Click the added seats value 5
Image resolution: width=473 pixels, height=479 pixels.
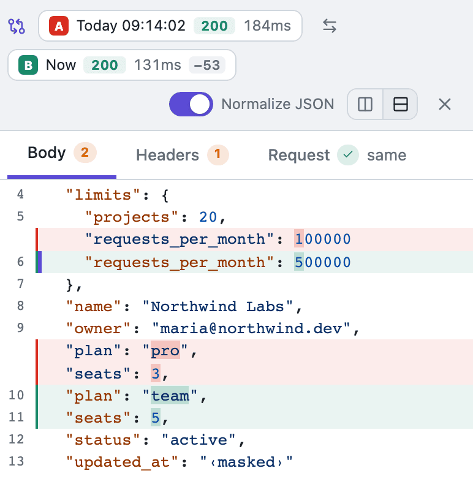(156, 418)
